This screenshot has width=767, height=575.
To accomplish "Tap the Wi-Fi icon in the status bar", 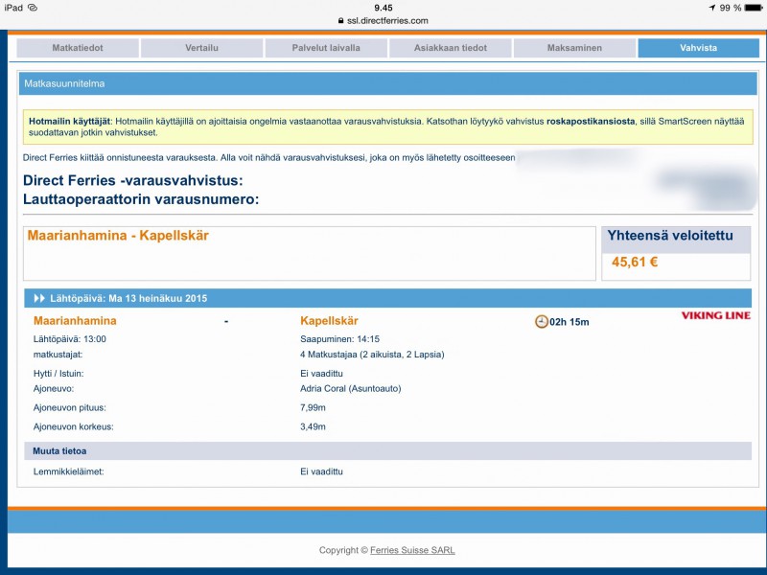I will tap(33, 7).
